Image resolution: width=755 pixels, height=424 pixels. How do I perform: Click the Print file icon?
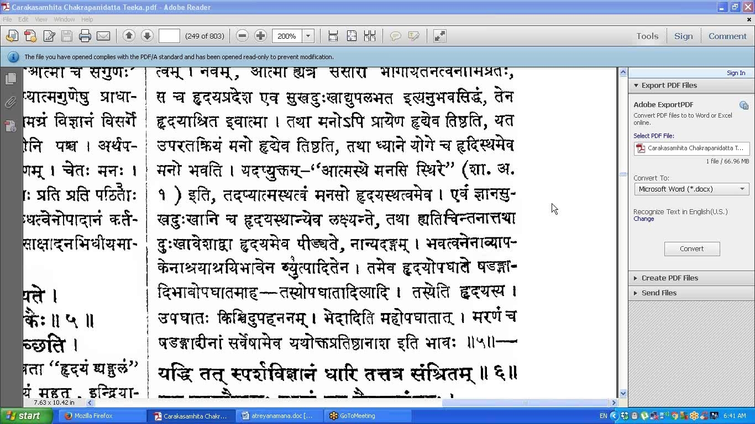coord(85,36)
